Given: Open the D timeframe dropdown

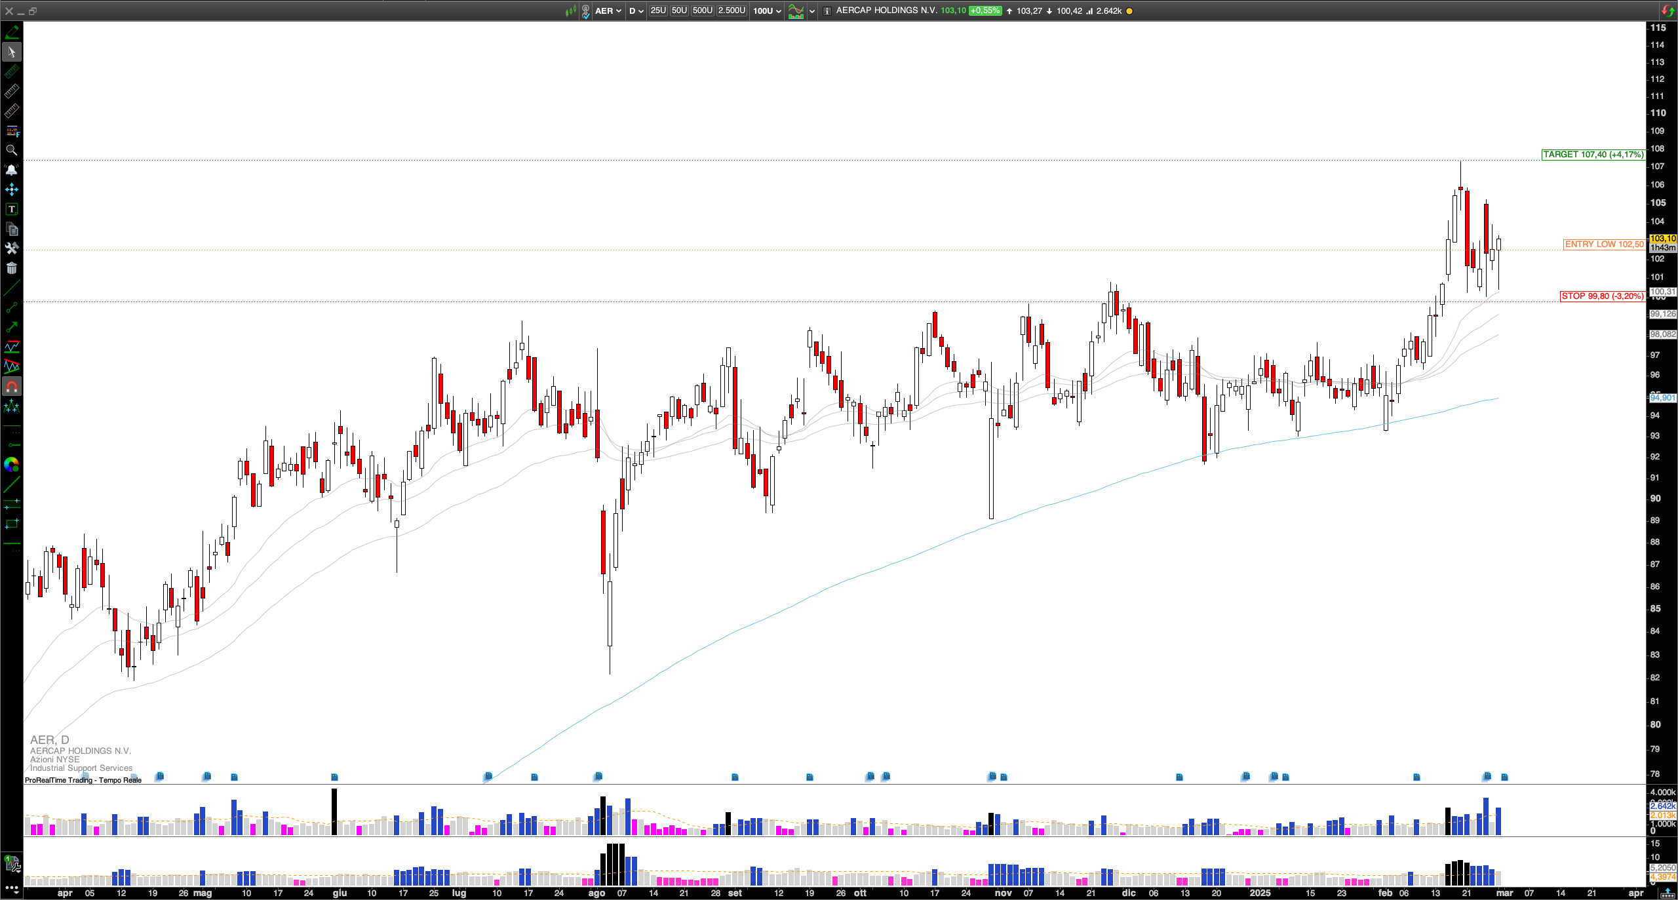Looking at the screenshot, I should coord(636,10).
